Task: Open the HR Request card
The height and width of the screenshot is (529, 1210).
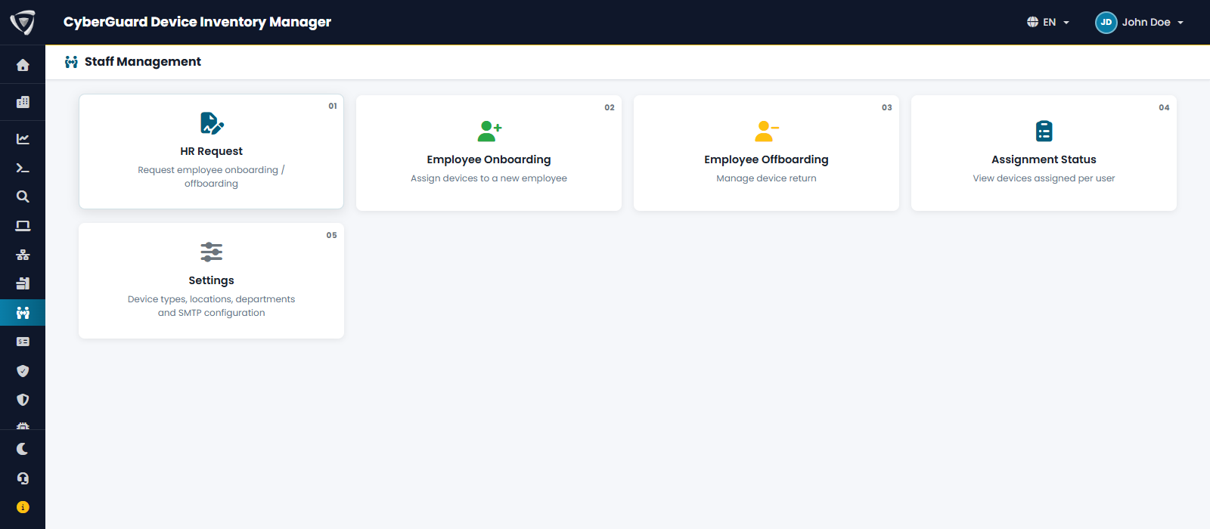Action: (211, 151)
